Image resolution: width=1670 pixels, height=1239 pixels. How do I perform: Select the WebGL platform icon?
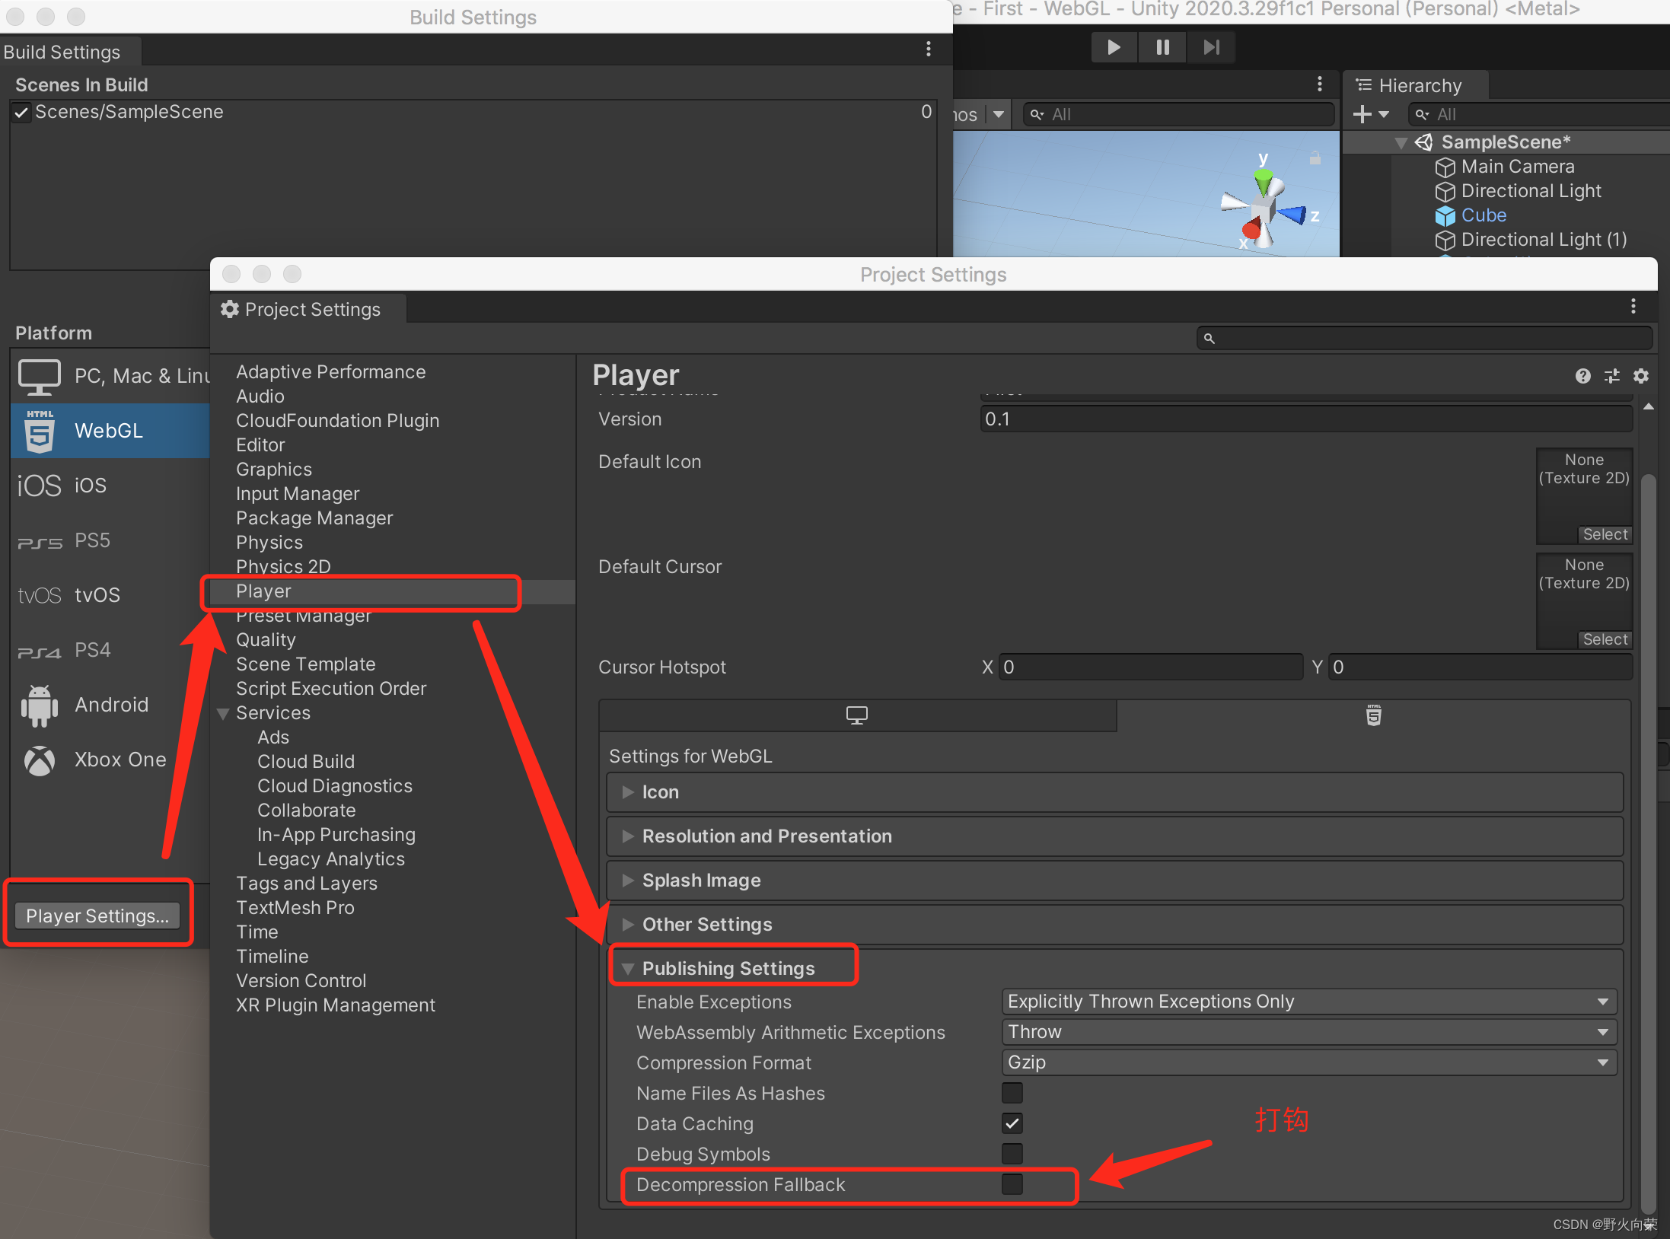(x=39, y=430)
